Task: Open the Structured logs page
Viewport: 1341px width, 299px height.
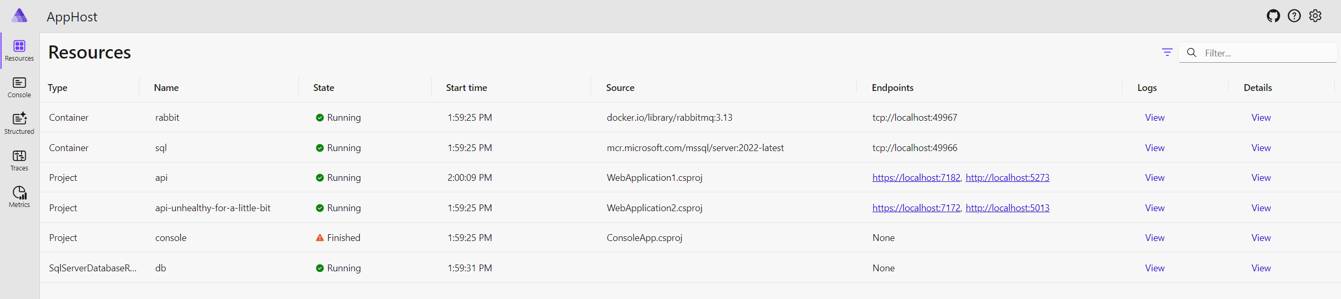Action: 19,124
